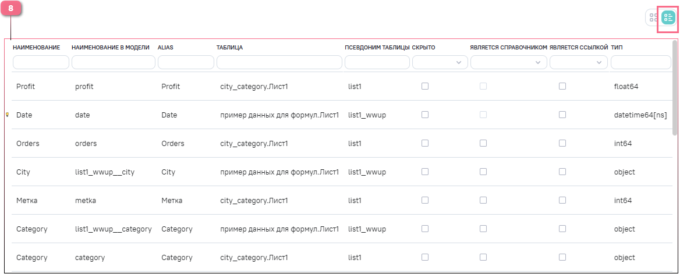The image size is (680, 274).
Task: Click the pink number 8 marker badge
Action: pyautogui.click(x=11, y=9)
